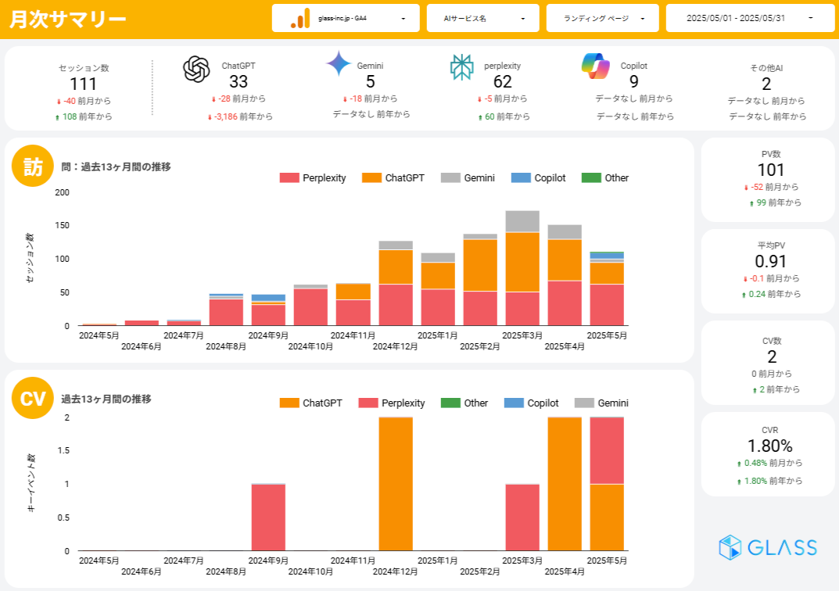Click the Google Analytics icon in data selector
This screenshot has width=839, height=591.
coord(300,18)
